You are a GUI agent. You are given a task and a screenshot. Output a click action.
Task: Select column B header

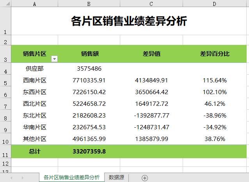89,4
